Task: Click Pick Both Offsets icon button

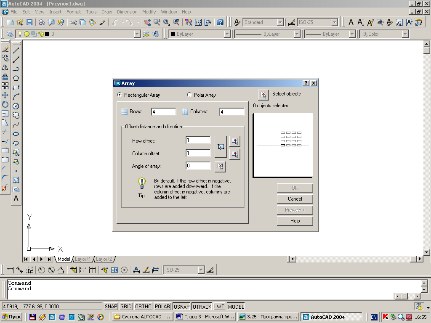Action: click(221, 147)
